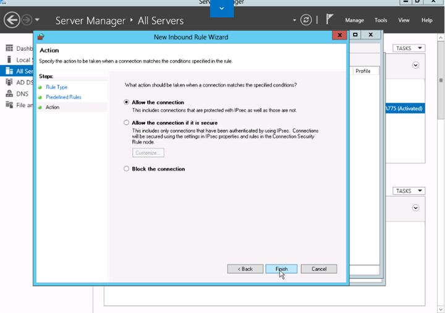445x313 pixels.
Task: Open the DNS sidebar icon
Action: 9,93
